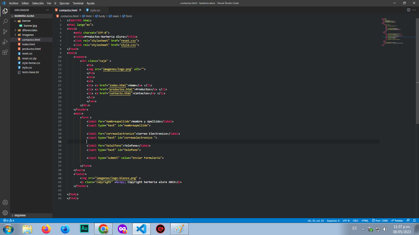Open the Ejecutar menu
This screenshot has height=235, width=419.
tap(64, 3)
